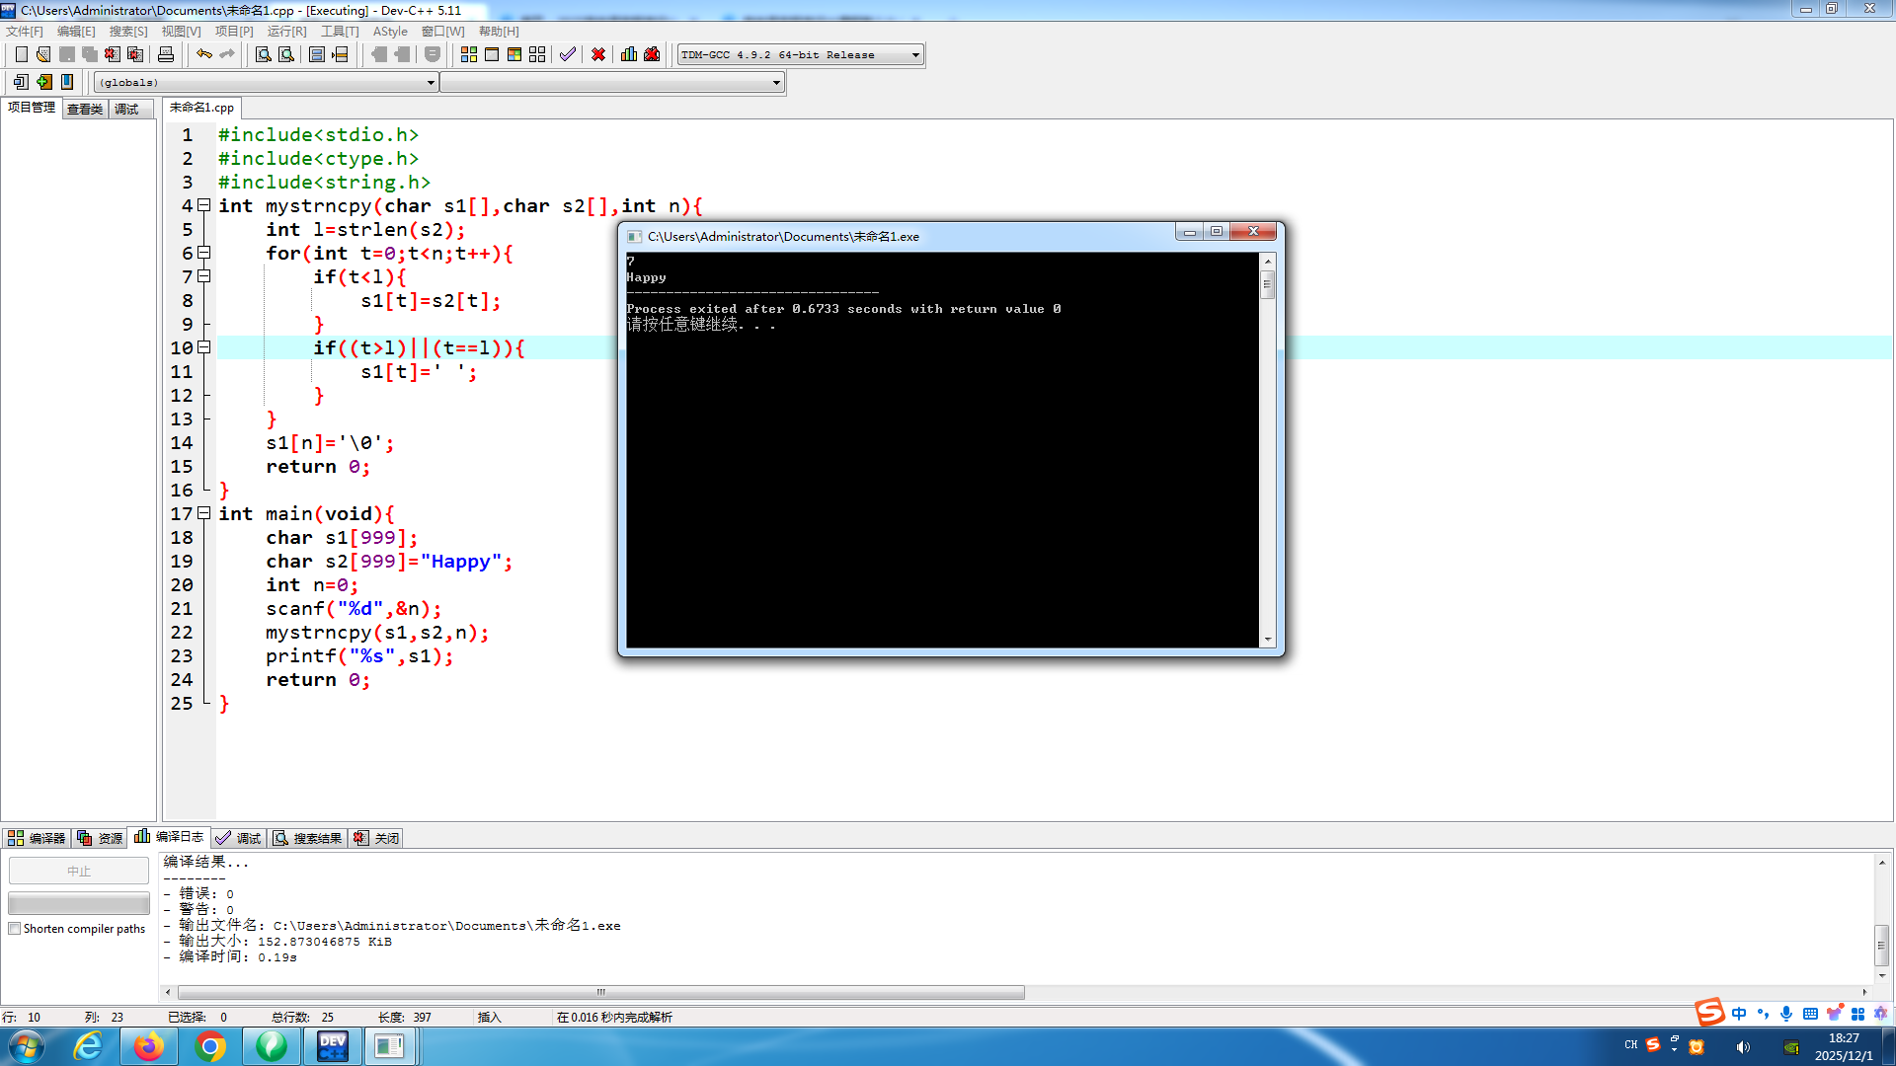The image size is (1896, 1066).
Task: Open Google Chrome from the taskbar
Action: pyautogui.click(x=210, y=1046)
